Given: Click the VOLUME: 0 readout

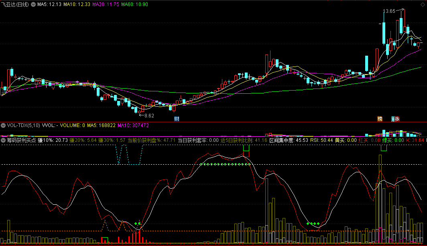Looking at the screenshot, I should (x=72, y=125).
